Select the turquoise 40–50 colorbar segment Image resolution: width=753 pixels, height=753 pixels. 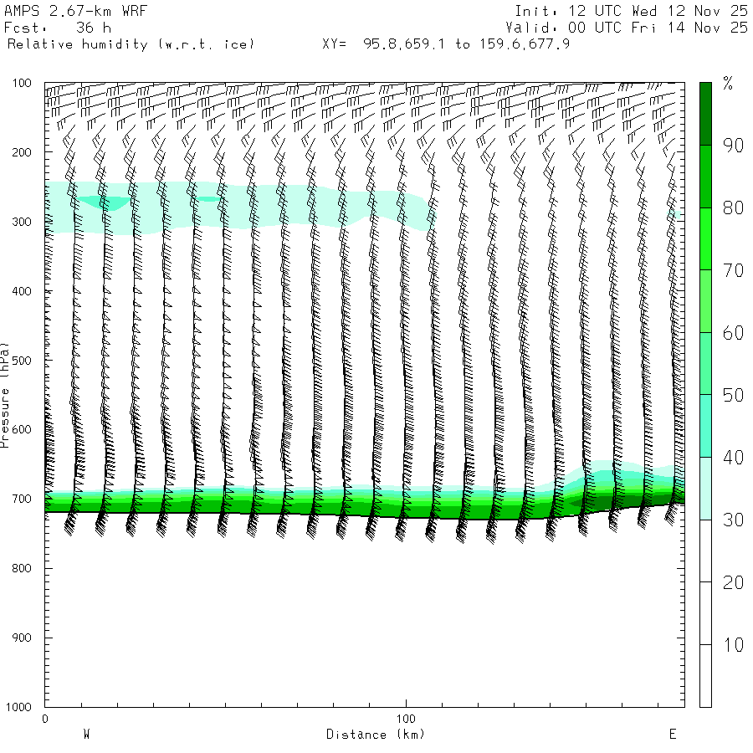tap(705, 426)
